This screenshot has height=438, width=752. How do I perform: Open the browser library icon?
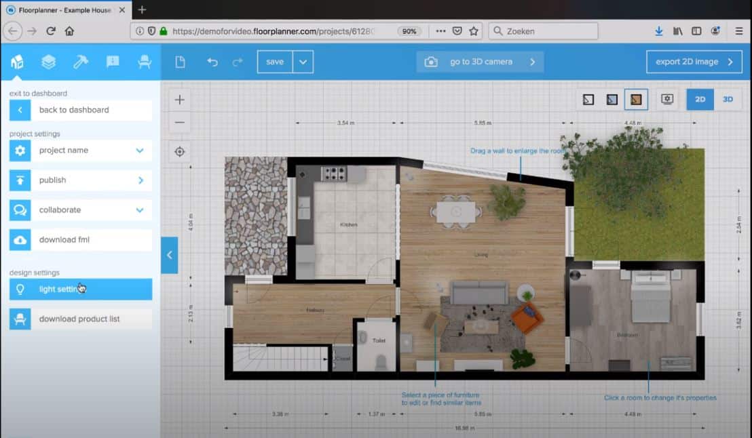[677, 31]
